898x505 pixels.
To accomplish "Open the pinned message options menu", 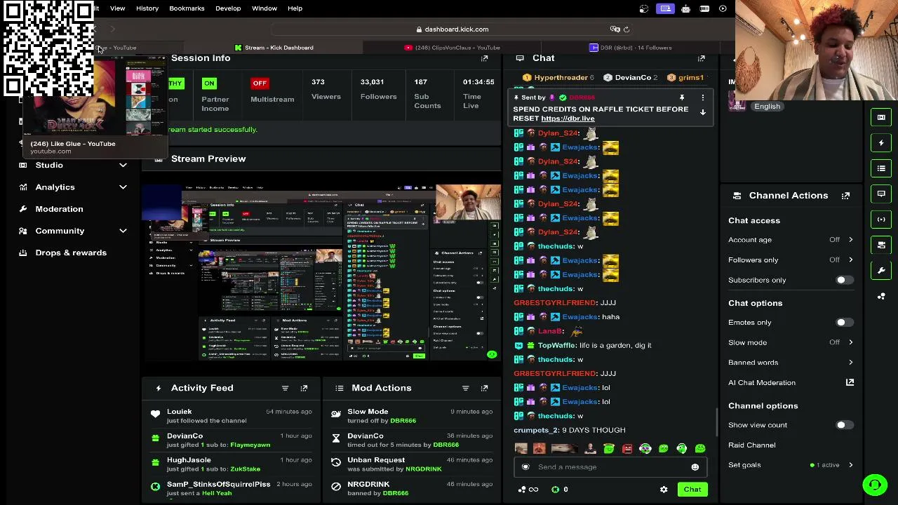I will point(703,97).
